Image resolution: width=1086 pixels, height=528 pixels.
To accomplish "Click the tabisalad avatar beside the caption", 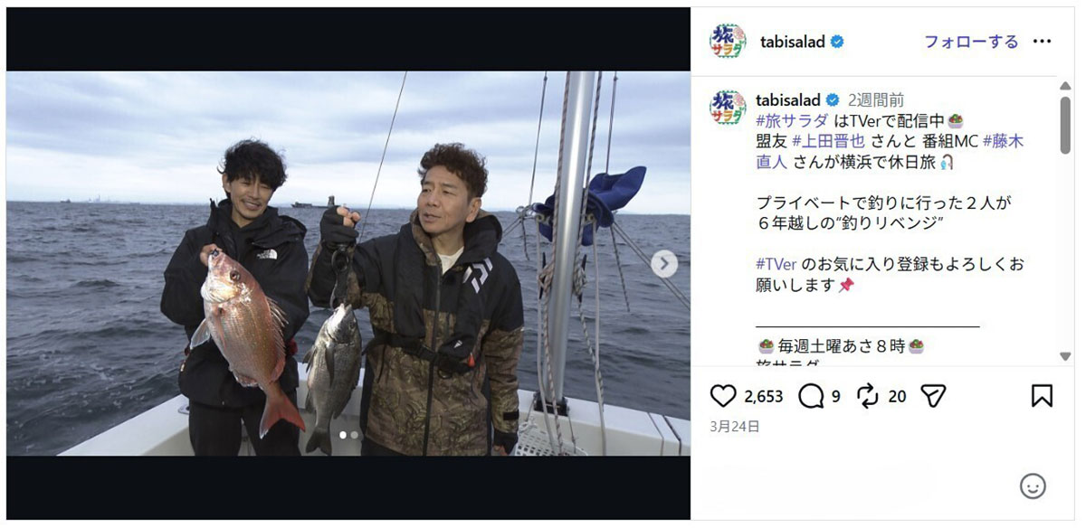I will [x=729, y=107].
